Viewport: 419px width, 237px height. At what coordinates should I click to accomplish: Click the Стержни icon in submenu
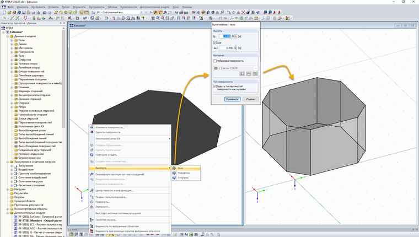(174, 177)
